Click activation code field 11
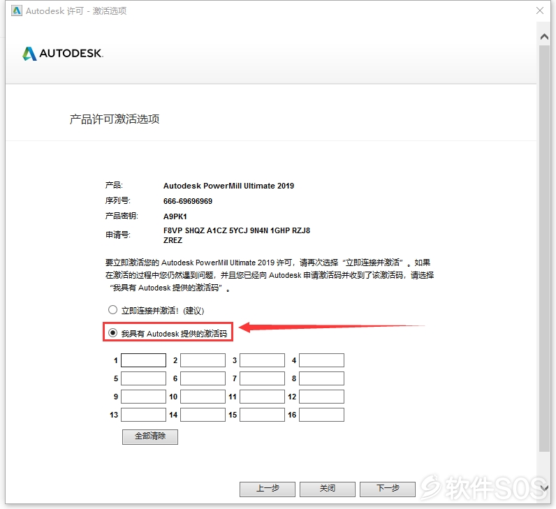 click(263, 397)
